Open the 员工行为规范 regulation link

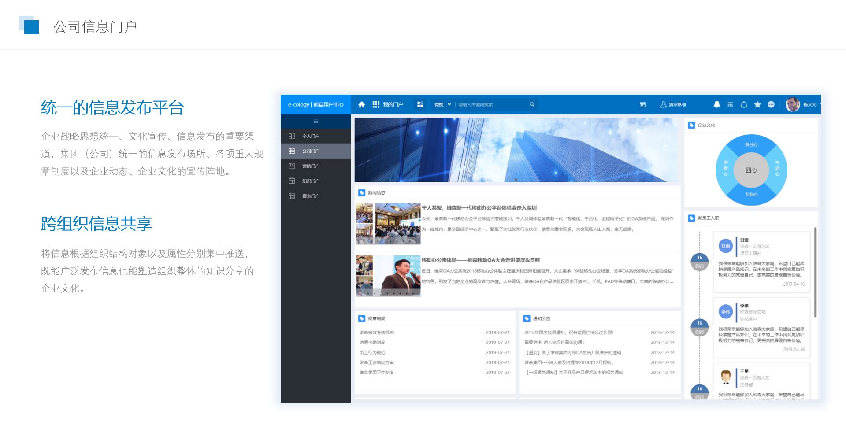[x=372, y=352]
